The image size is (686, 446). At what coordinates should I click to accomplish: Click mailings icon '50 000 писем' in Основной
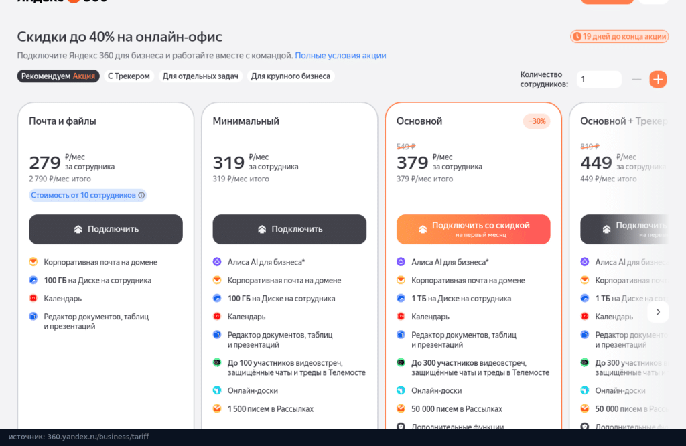tap(401, 408)
